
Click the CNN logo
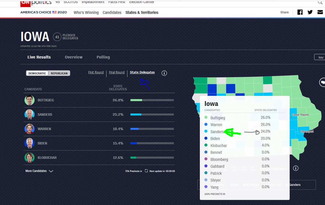click(x=25, y=3)
